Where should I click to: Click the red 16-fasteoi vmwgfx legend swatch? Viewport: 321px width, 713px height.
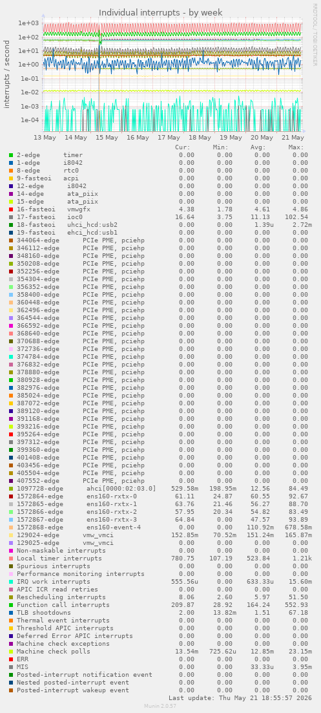pos(11,209)
